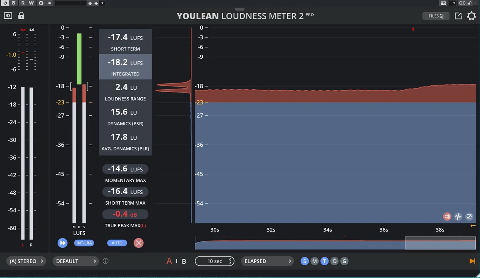
Task: Enable Read automation (R) button
Action: 23,3
